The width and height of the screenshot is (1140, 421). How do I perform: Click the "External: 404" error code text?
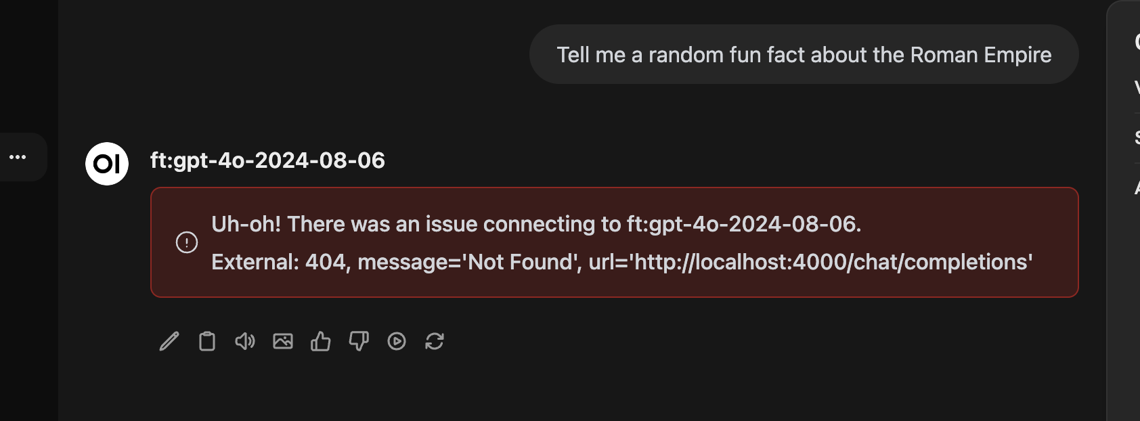coord(280,262)
